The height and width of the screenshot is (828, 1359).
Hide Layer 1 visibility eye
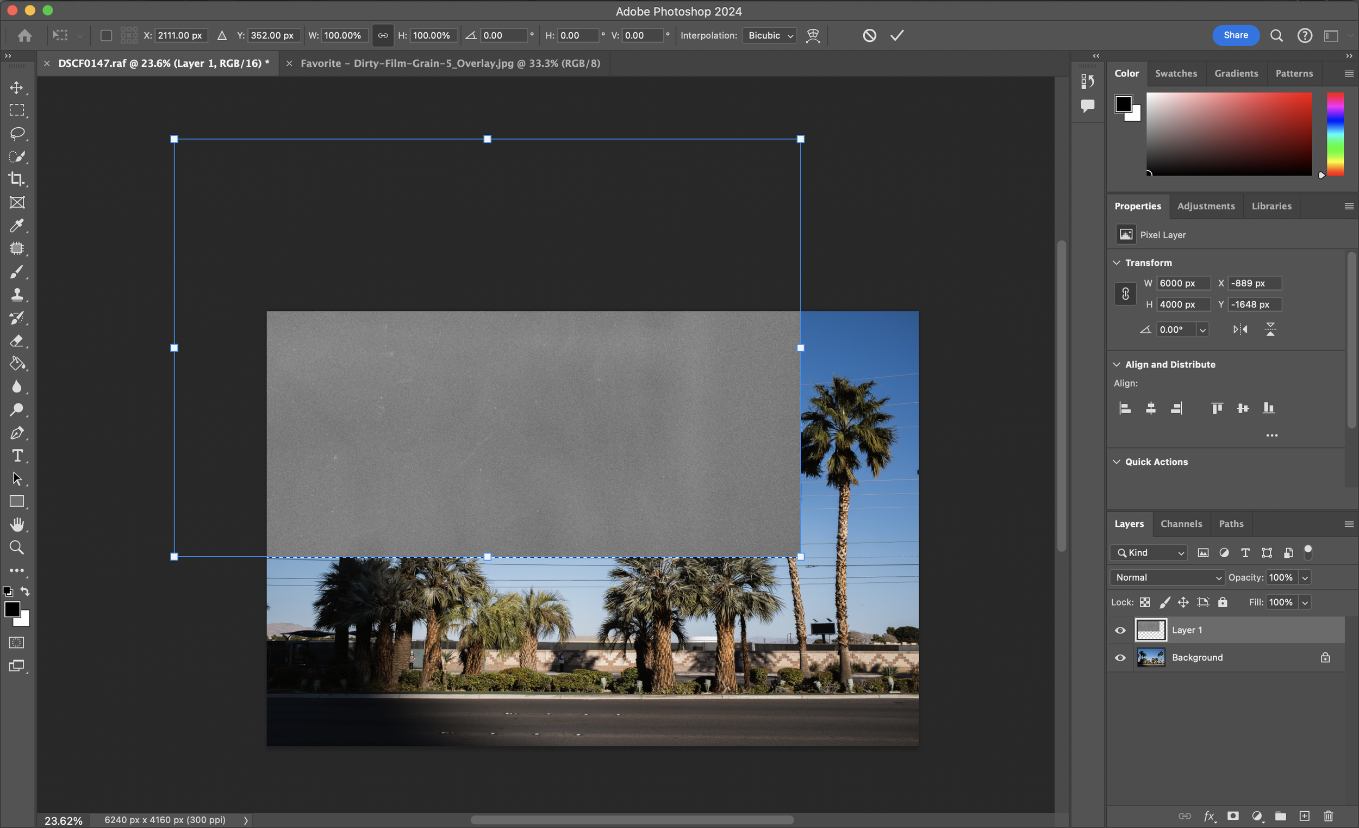(x=1120, y=630)
